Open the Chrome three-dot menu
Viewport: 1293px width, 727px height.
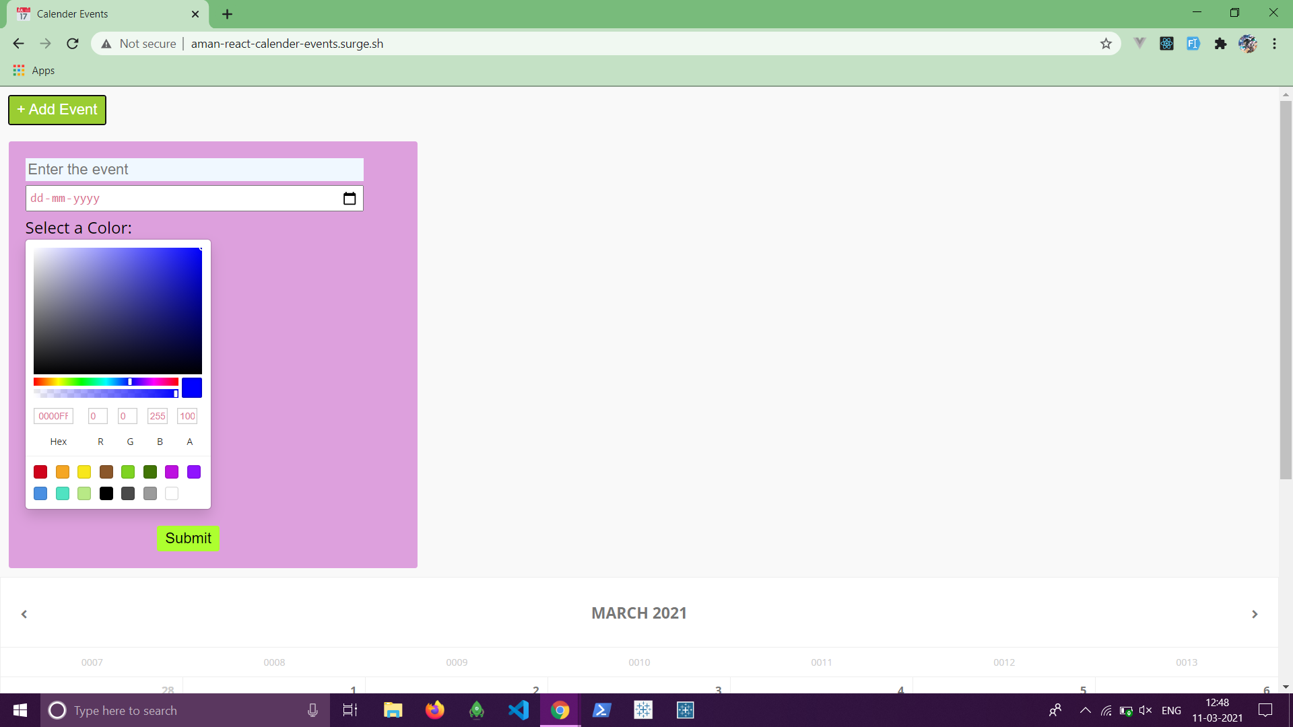(x=1274, y=44)
